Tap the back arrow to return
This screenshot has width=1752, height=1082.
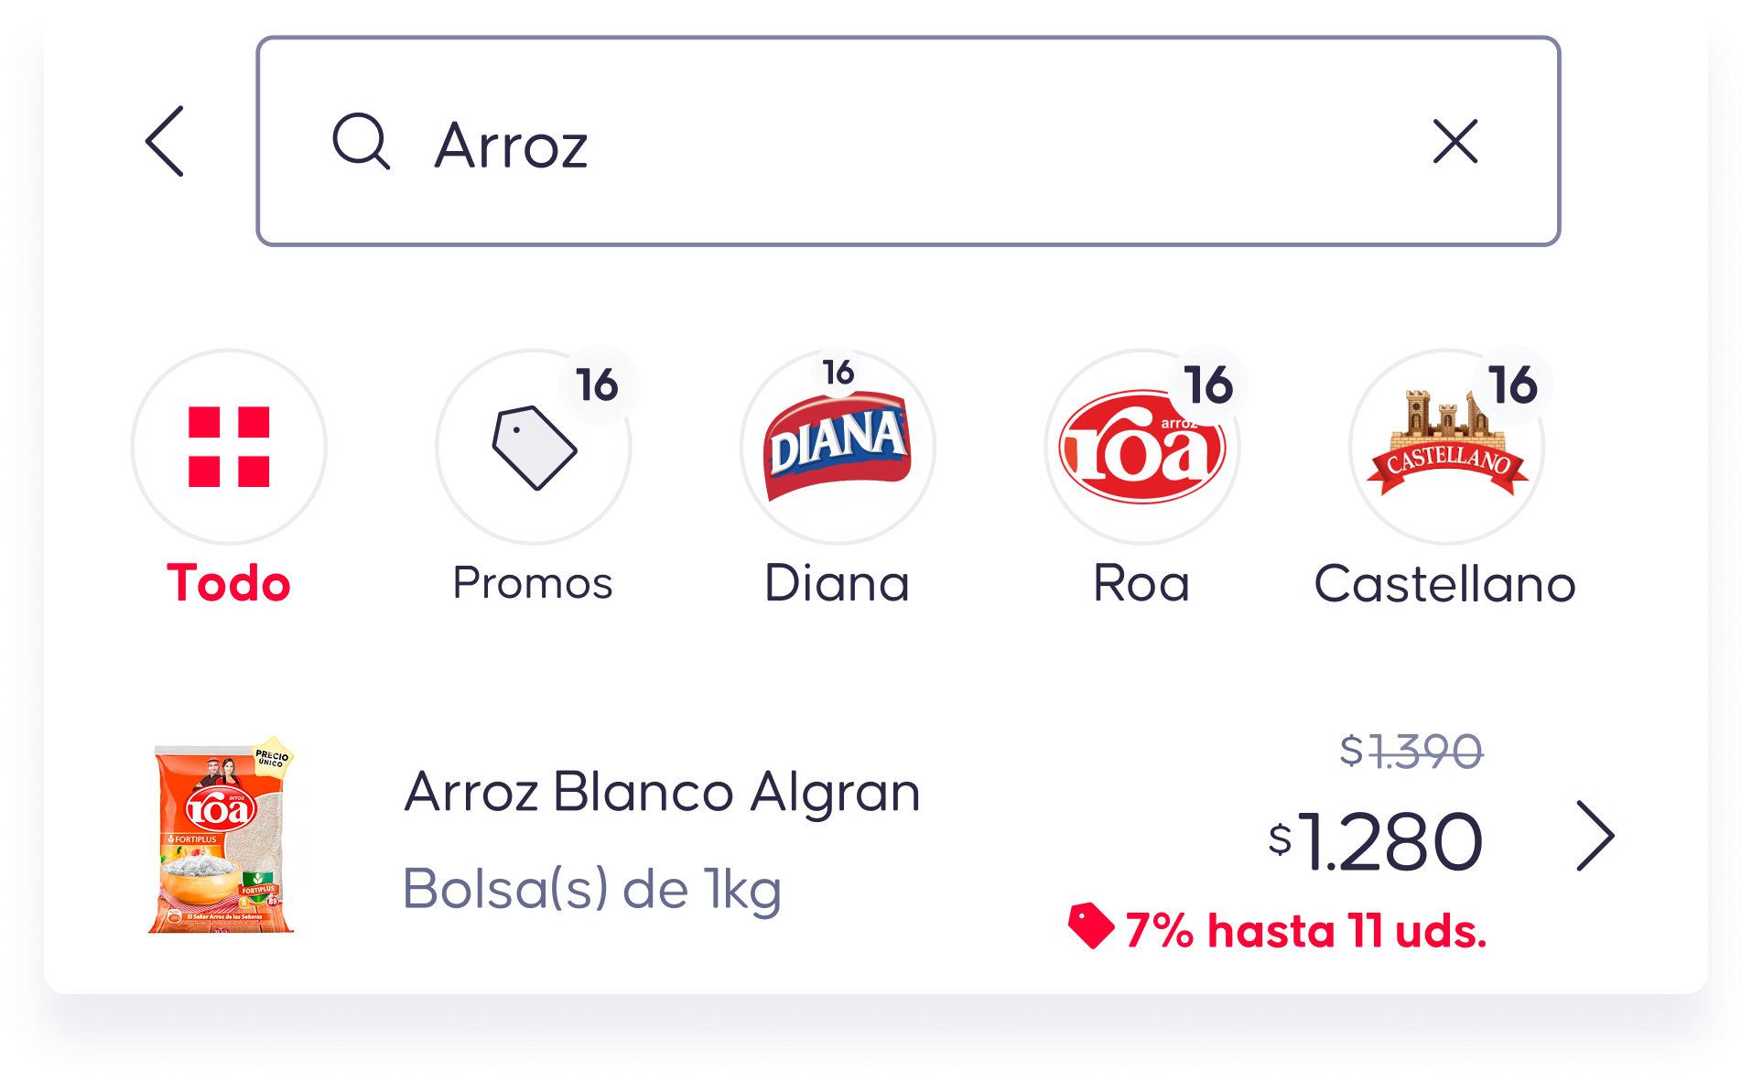[163, 142]
